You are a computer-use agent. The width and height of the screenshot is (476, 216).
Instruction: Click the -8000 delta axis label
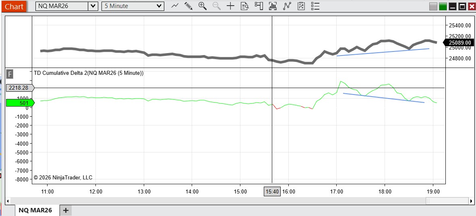click(21, 179)
